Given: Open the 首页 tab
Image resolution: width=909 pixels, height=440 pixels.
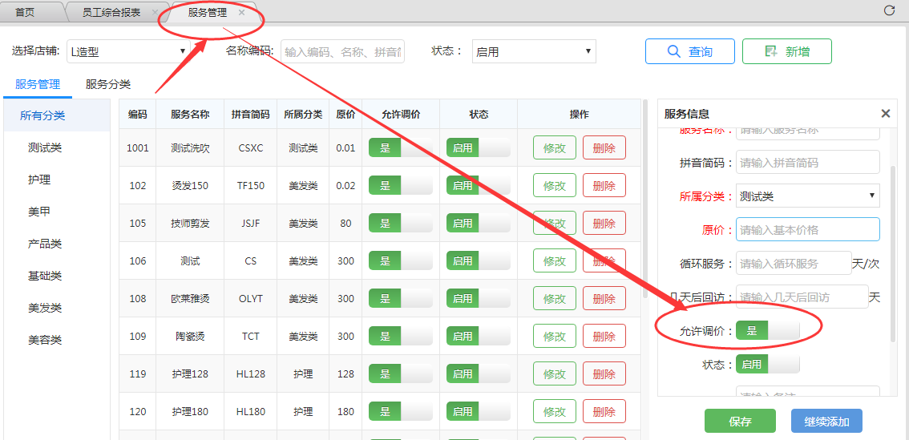Looking at the screenshot, I should click(25, 12).
